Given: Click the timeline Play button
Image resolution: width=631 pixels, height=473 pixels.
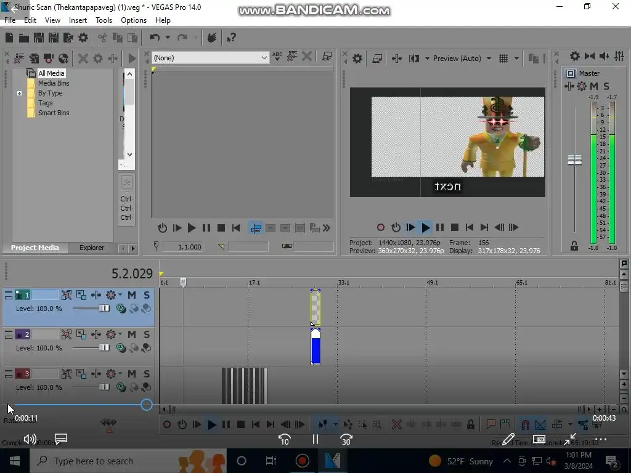Looking at the screenshot, I should [211, 424].
